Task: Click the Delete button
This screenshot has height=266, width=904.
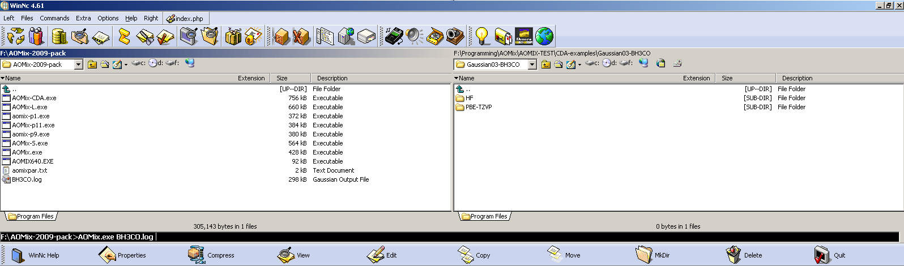Action: (744, 255)
